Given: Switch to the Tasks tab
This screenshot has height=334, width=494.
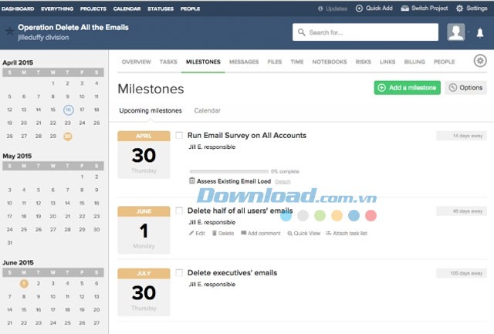Looking at the screenshot, I should pos(168,62).
